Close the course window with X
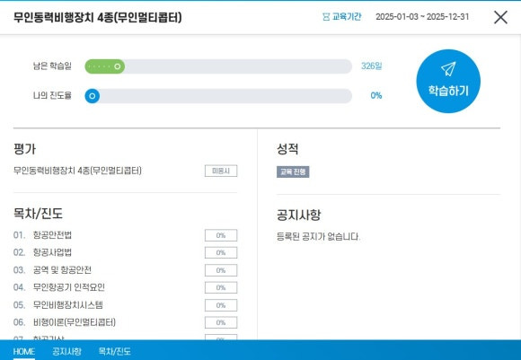This screenshot has height=360, width=521. point(500,17)
